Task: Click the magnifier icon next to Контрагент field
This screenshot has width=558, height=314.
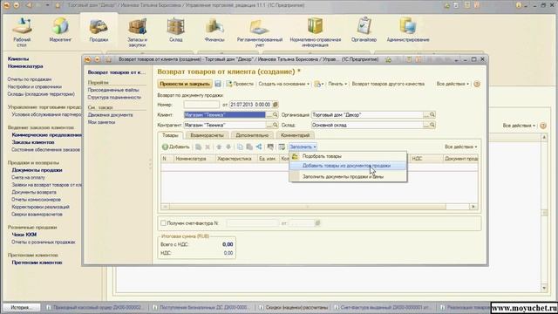Action: (276, 125)
